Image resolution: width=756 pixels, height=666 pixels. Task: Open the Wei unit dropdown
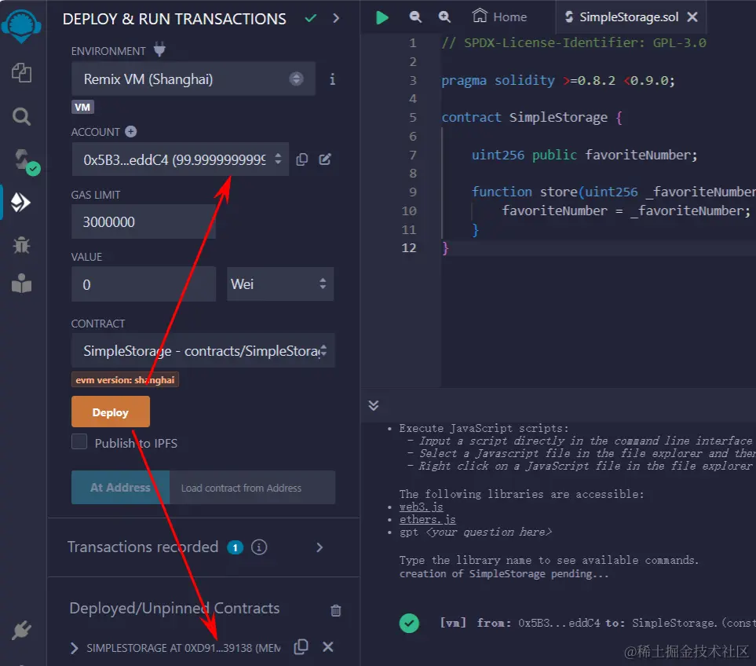point(280,284)
